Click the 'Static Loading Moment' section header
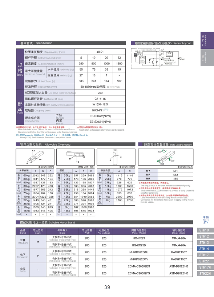The image size is (214, 297). [166, 144]
